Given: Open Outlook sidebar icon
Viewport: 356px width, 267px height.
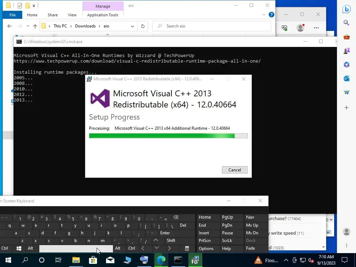Looking at the screenshot, I should pyautogui.click(x=347, y=79).
